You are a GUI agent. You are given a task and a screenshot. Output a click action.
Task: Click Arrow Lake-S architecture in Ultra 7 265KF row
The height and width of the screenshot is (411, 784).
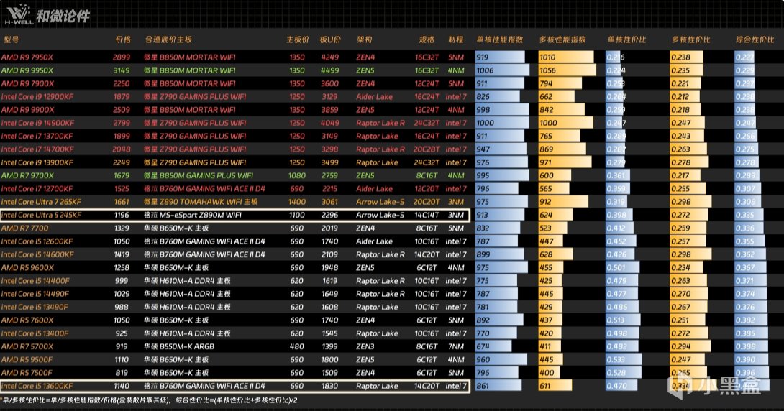pyautogui.click(x=380, y=202)
